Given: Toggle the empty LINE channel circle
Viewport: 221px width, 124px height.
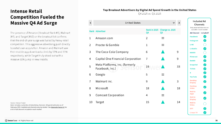Looking at the screenshot, I should [x=205, y=45].
